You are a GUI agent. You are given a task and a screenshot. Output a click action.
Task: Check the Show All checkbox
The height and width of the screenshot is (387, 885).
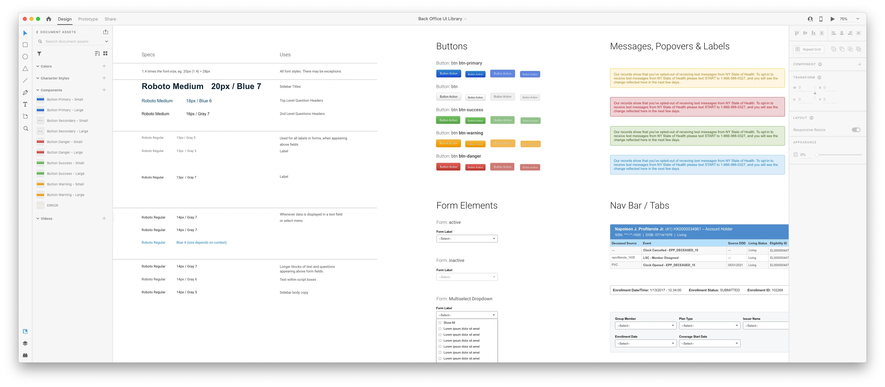coord(440,322)
